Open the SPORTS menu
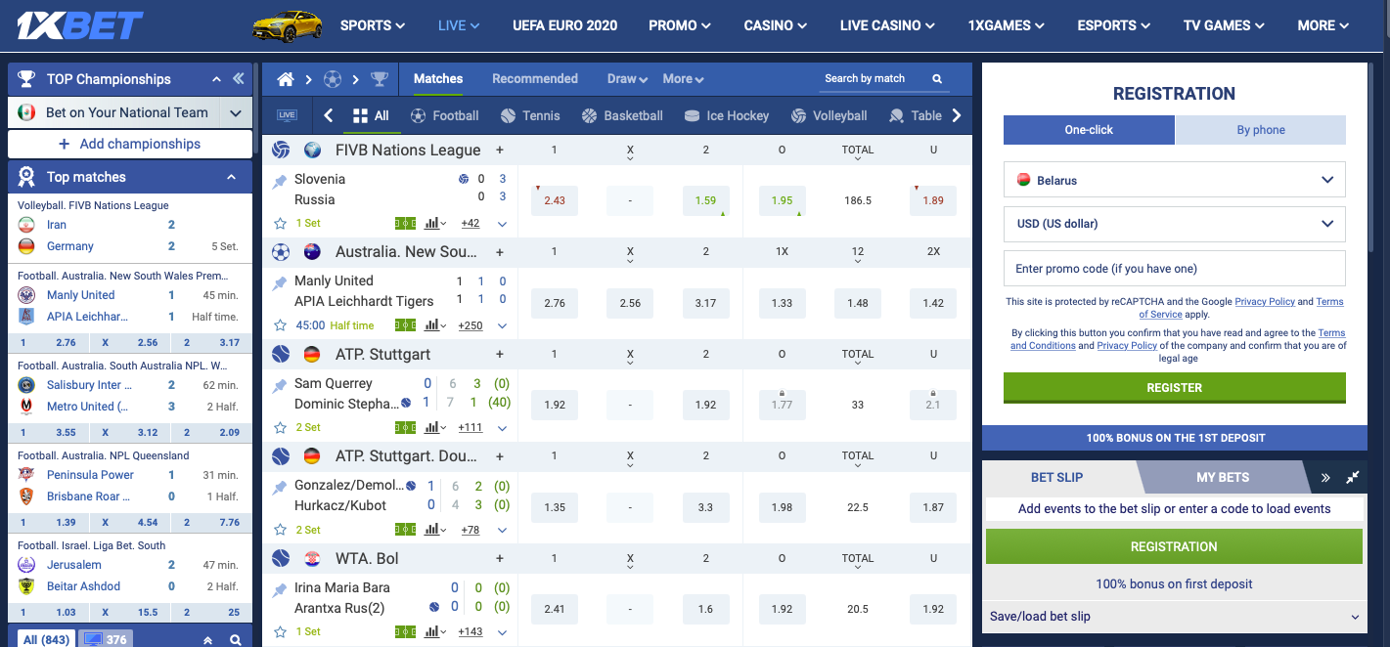Viewport: 1390px width, 647px height. click(x=372, y=25)
